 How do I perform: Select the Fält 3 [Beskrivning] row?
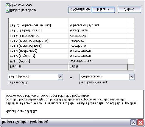(68, 51)
